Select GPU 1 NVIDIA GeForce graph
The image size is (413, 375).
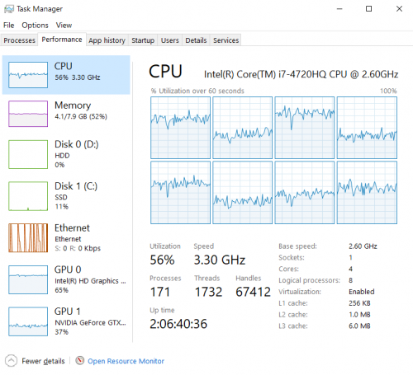point(28,321)
